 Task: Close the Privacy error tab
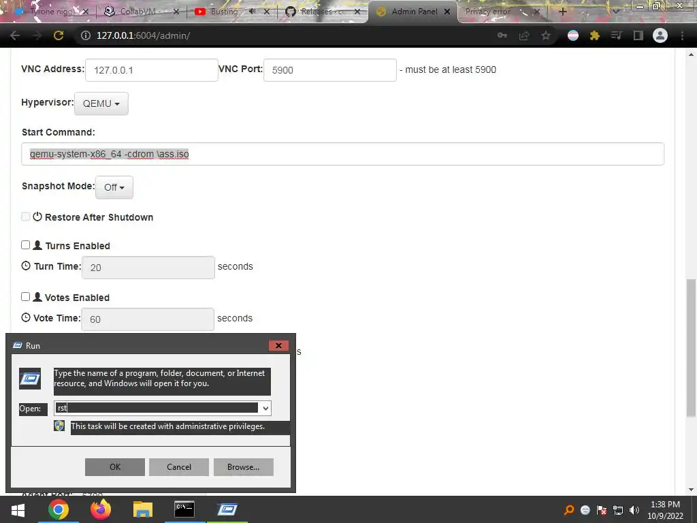coord(536,12)
